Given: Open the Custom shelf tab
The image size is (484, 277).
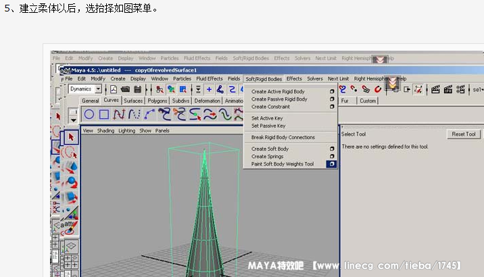Looking at the screenshot, I should coord(368,101).
